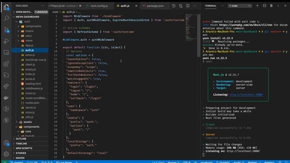290x163 pixels.
Task: Click the editor vertical scrollbar
Action: 199,36
